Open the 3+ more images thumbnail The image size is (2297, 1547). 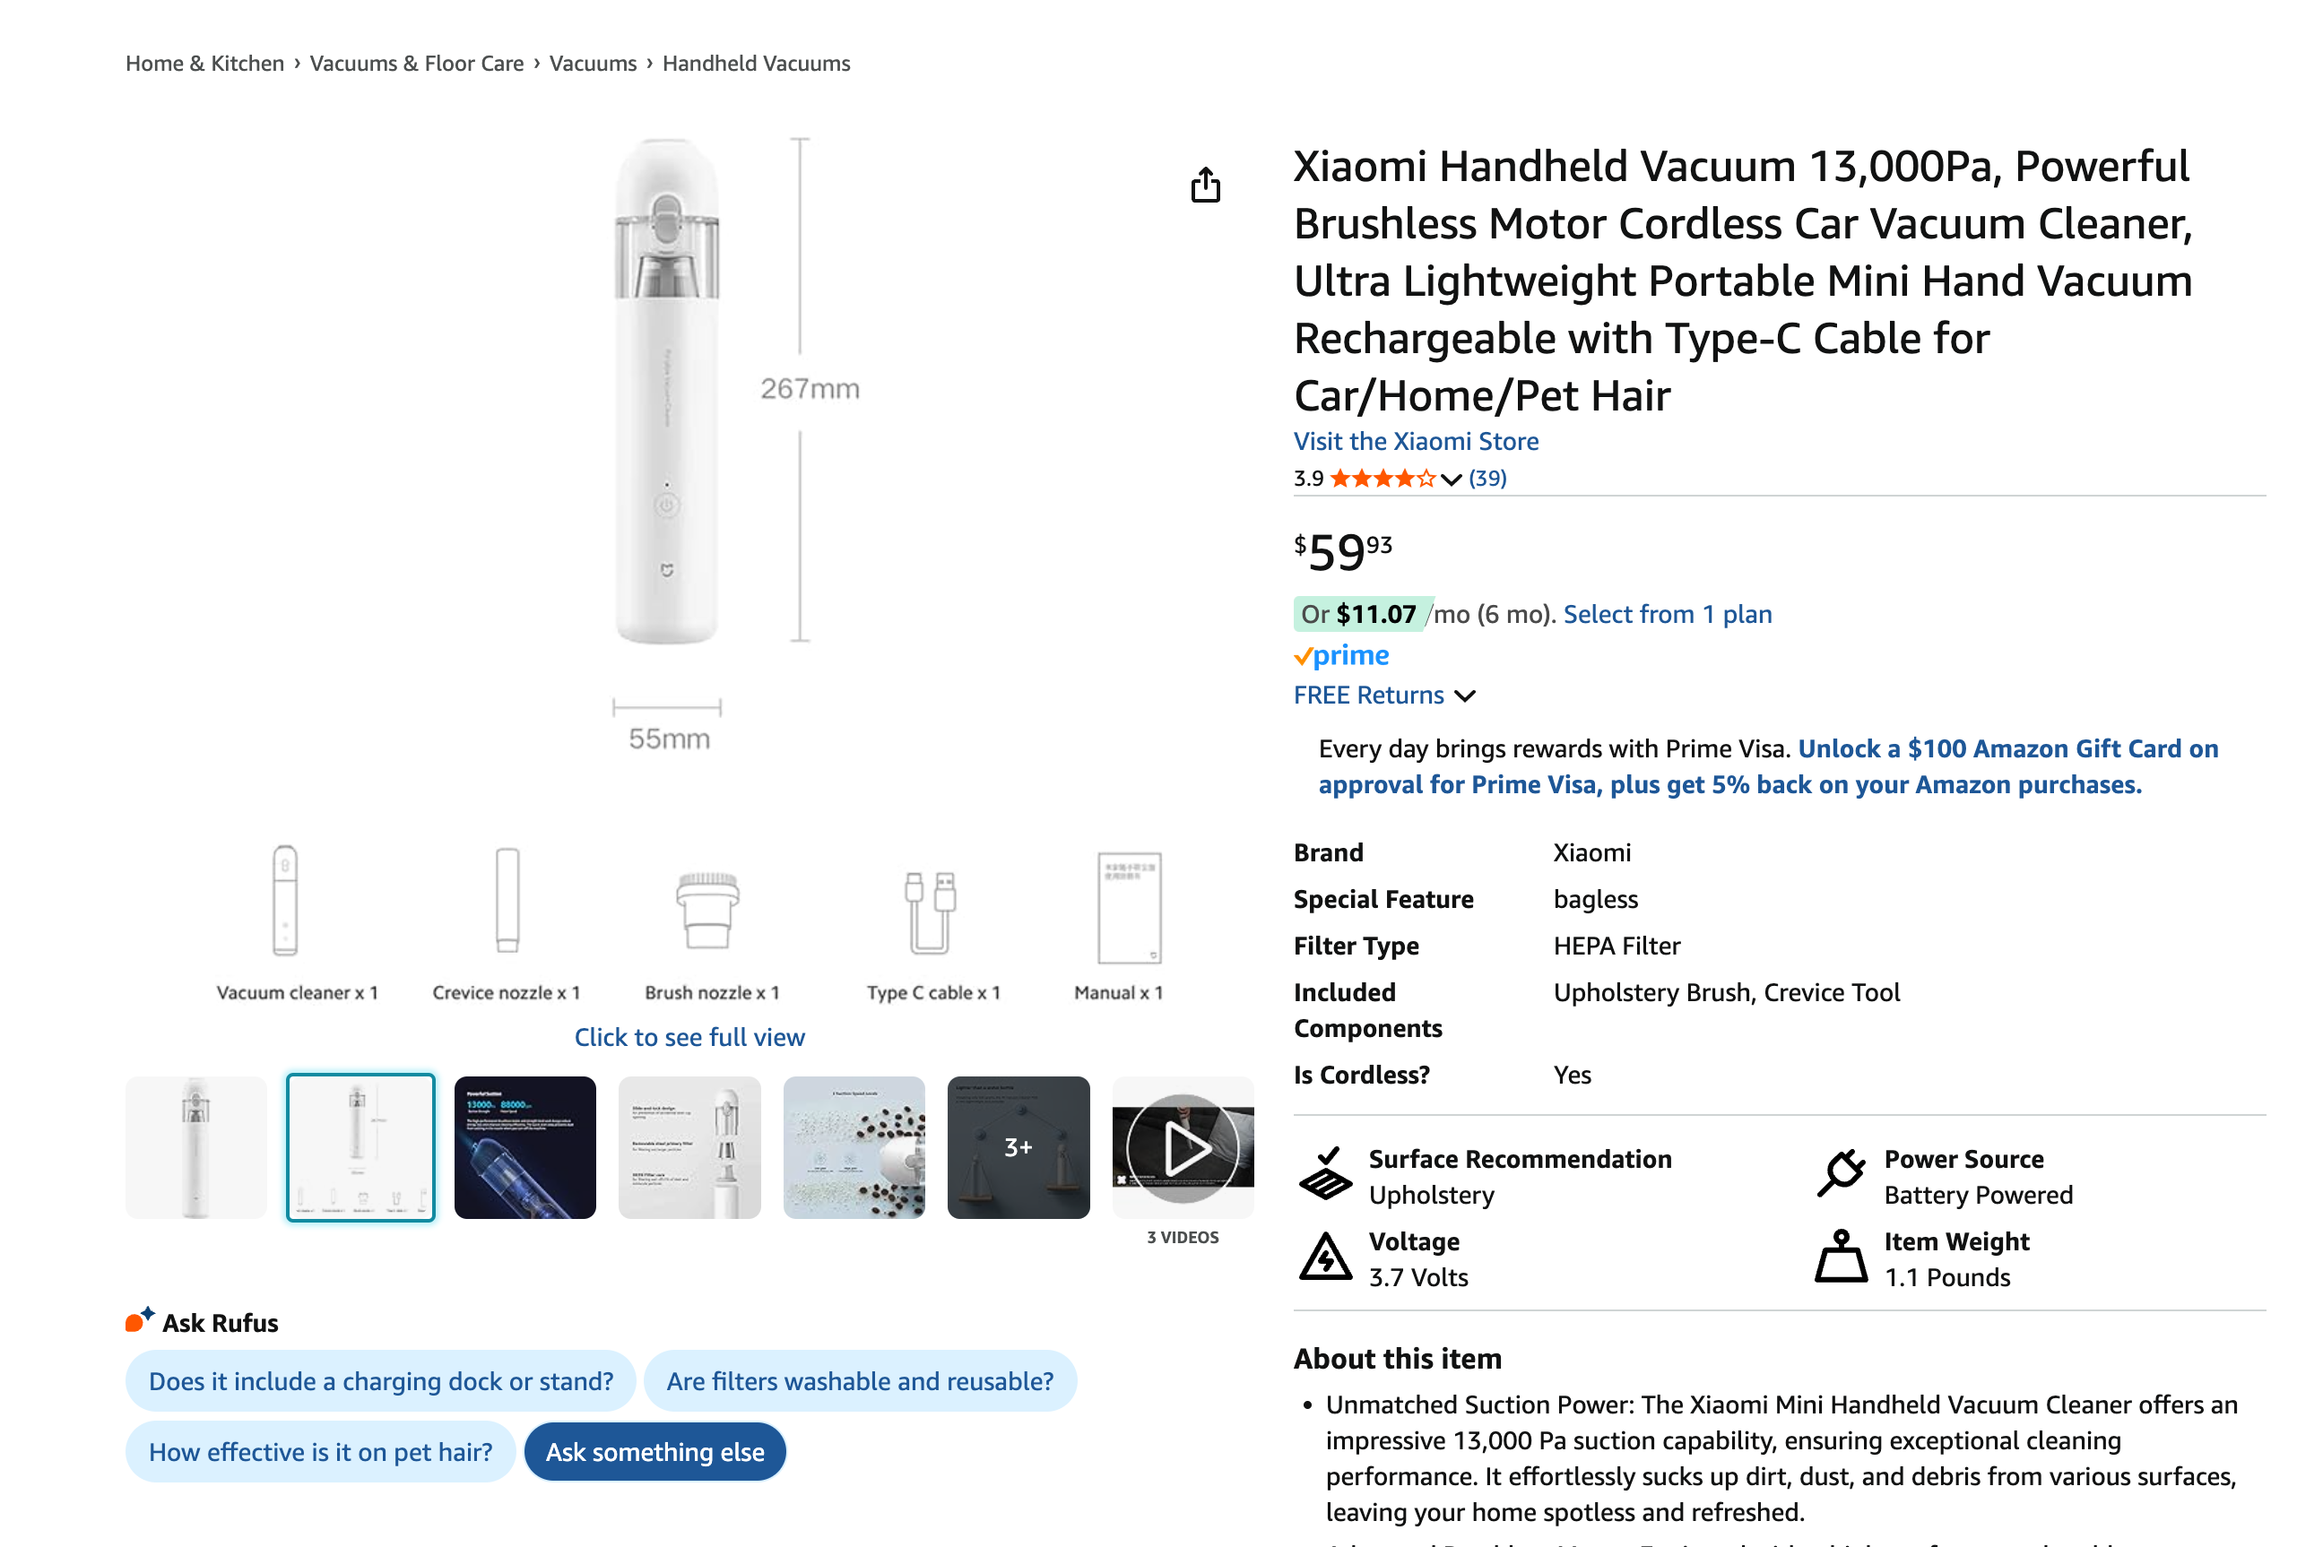click(x=1018, y=1147)
